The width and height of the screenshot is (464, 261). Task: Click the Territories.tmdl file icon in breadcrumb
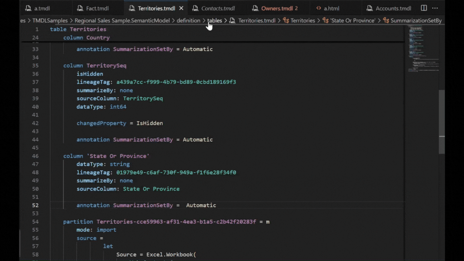(232, 21)
